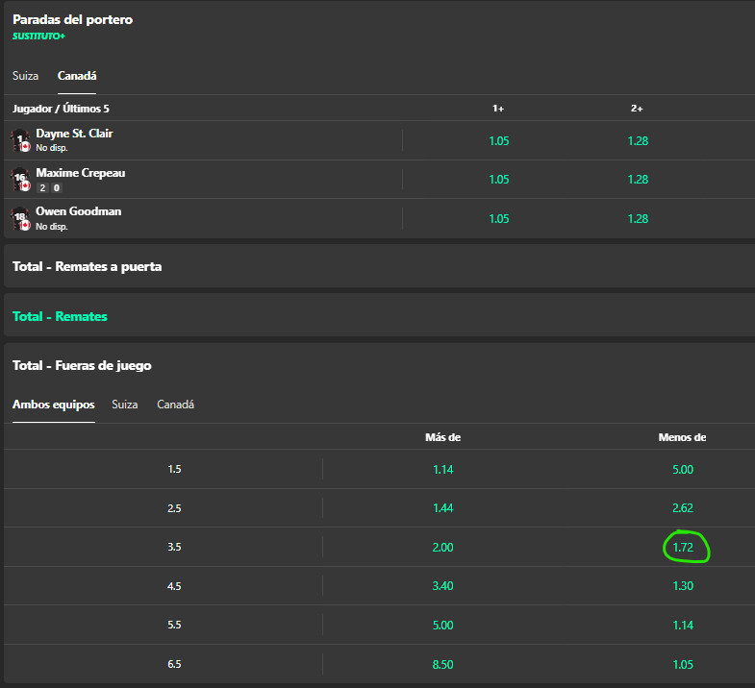Screen dimensions: 755x688
Task: Click Dayne St. Clair's jersey icon
Action: point(20,140)
